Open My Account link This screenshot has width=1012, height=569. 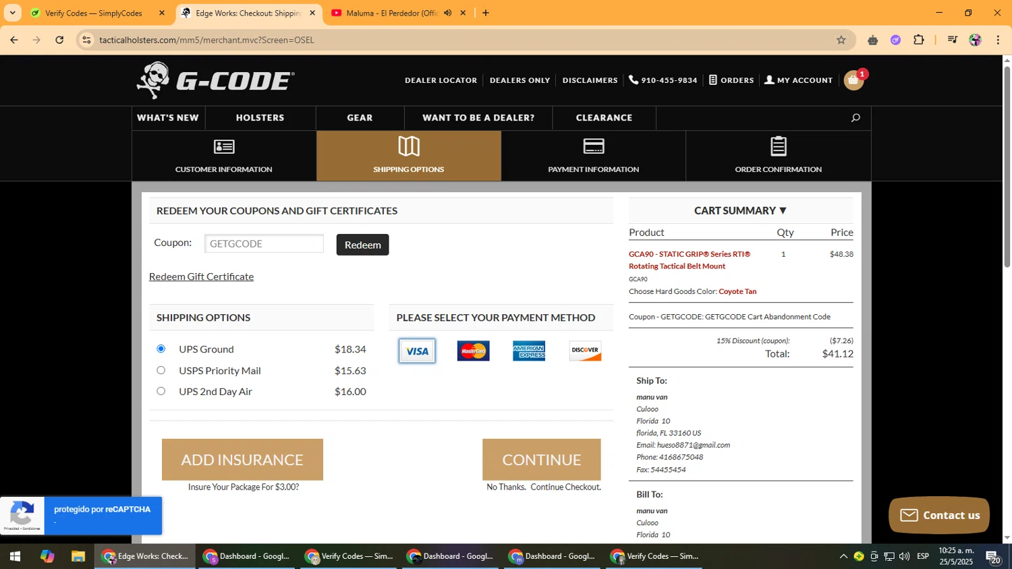799,80
